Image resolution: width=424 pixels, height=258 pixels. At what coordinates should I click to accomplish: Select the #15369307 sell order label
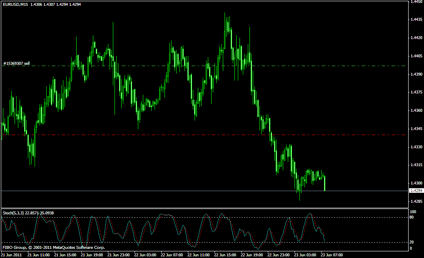16,63
